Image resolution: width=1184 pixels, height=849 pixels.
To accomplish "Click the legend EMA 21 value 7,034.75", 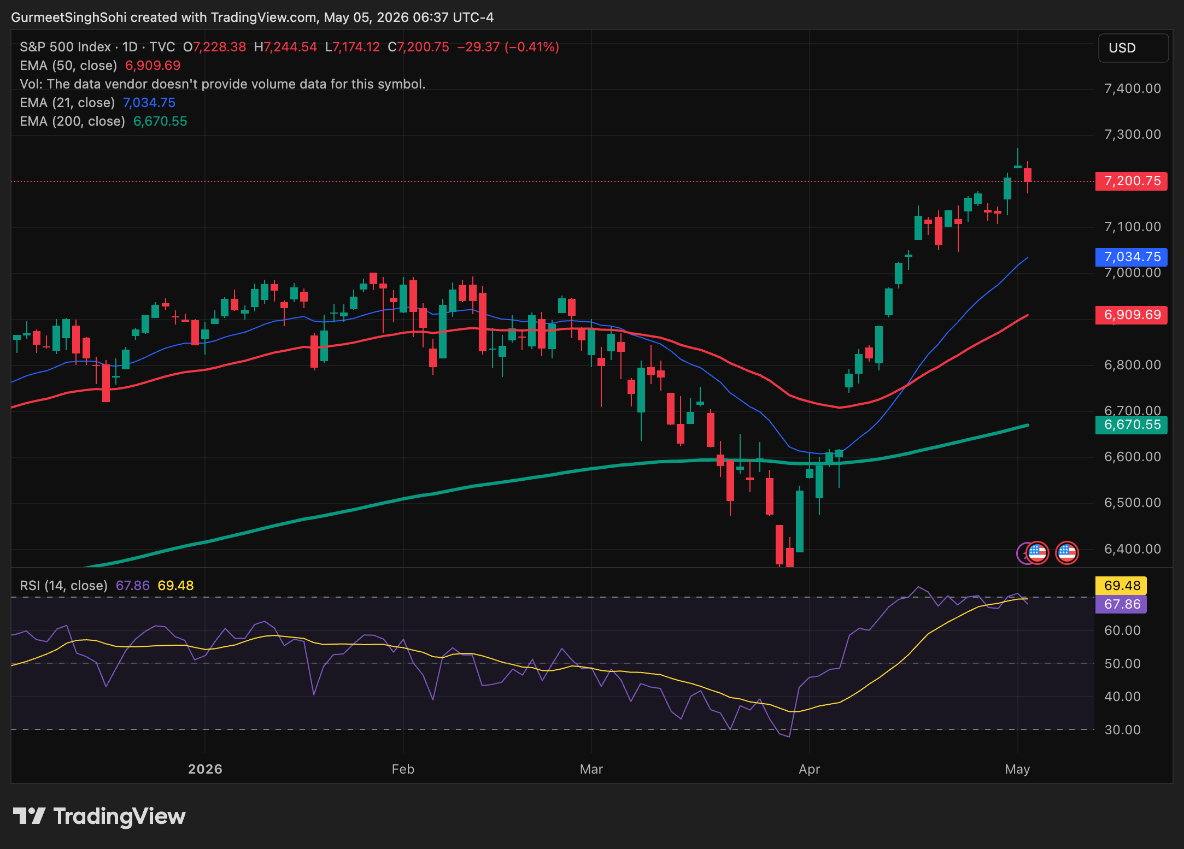I will 149,103.
